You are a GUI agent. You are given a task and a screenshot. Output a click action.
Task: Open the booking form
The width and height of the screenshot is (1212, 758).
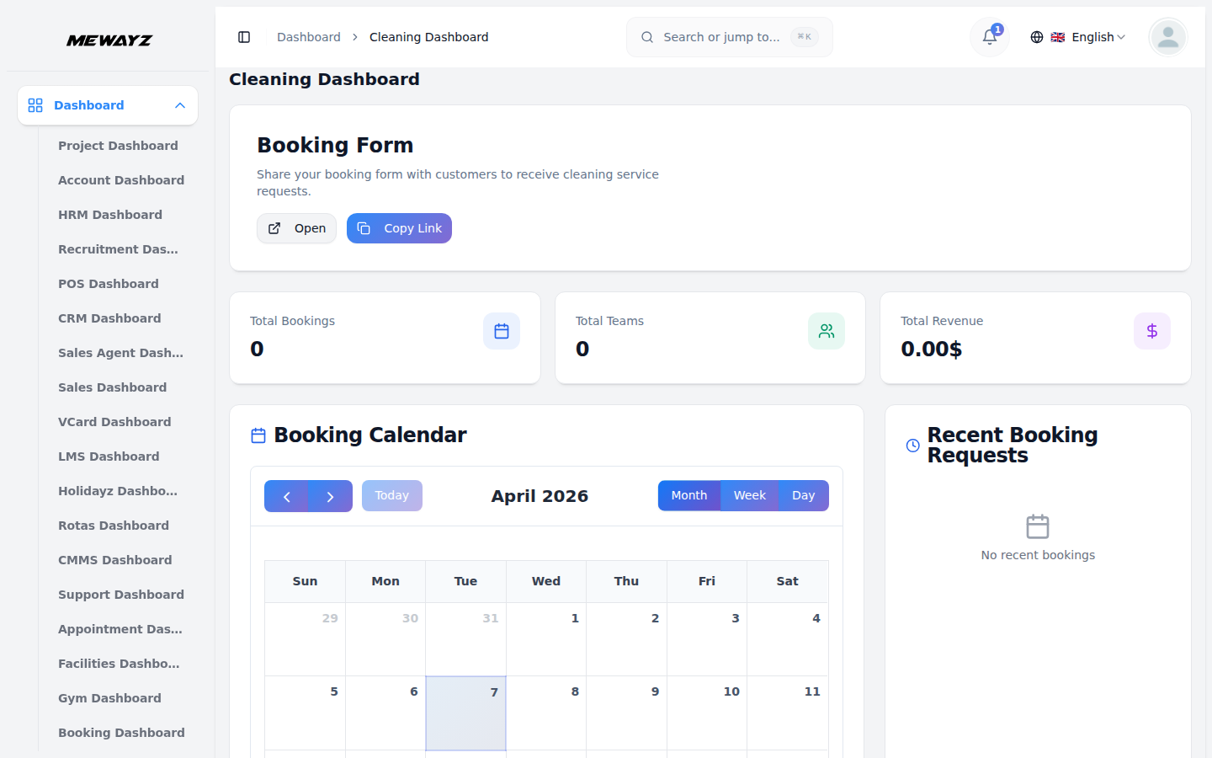296,228
